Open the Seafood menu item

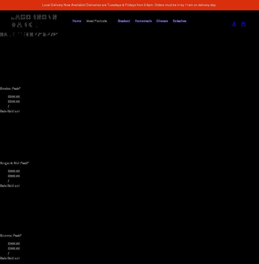pyautogui.click(x=124, y=21)
